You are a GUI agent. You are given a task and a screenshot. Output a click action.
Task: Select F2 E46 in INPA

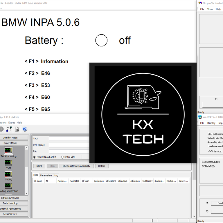click(x=37, y=73)
